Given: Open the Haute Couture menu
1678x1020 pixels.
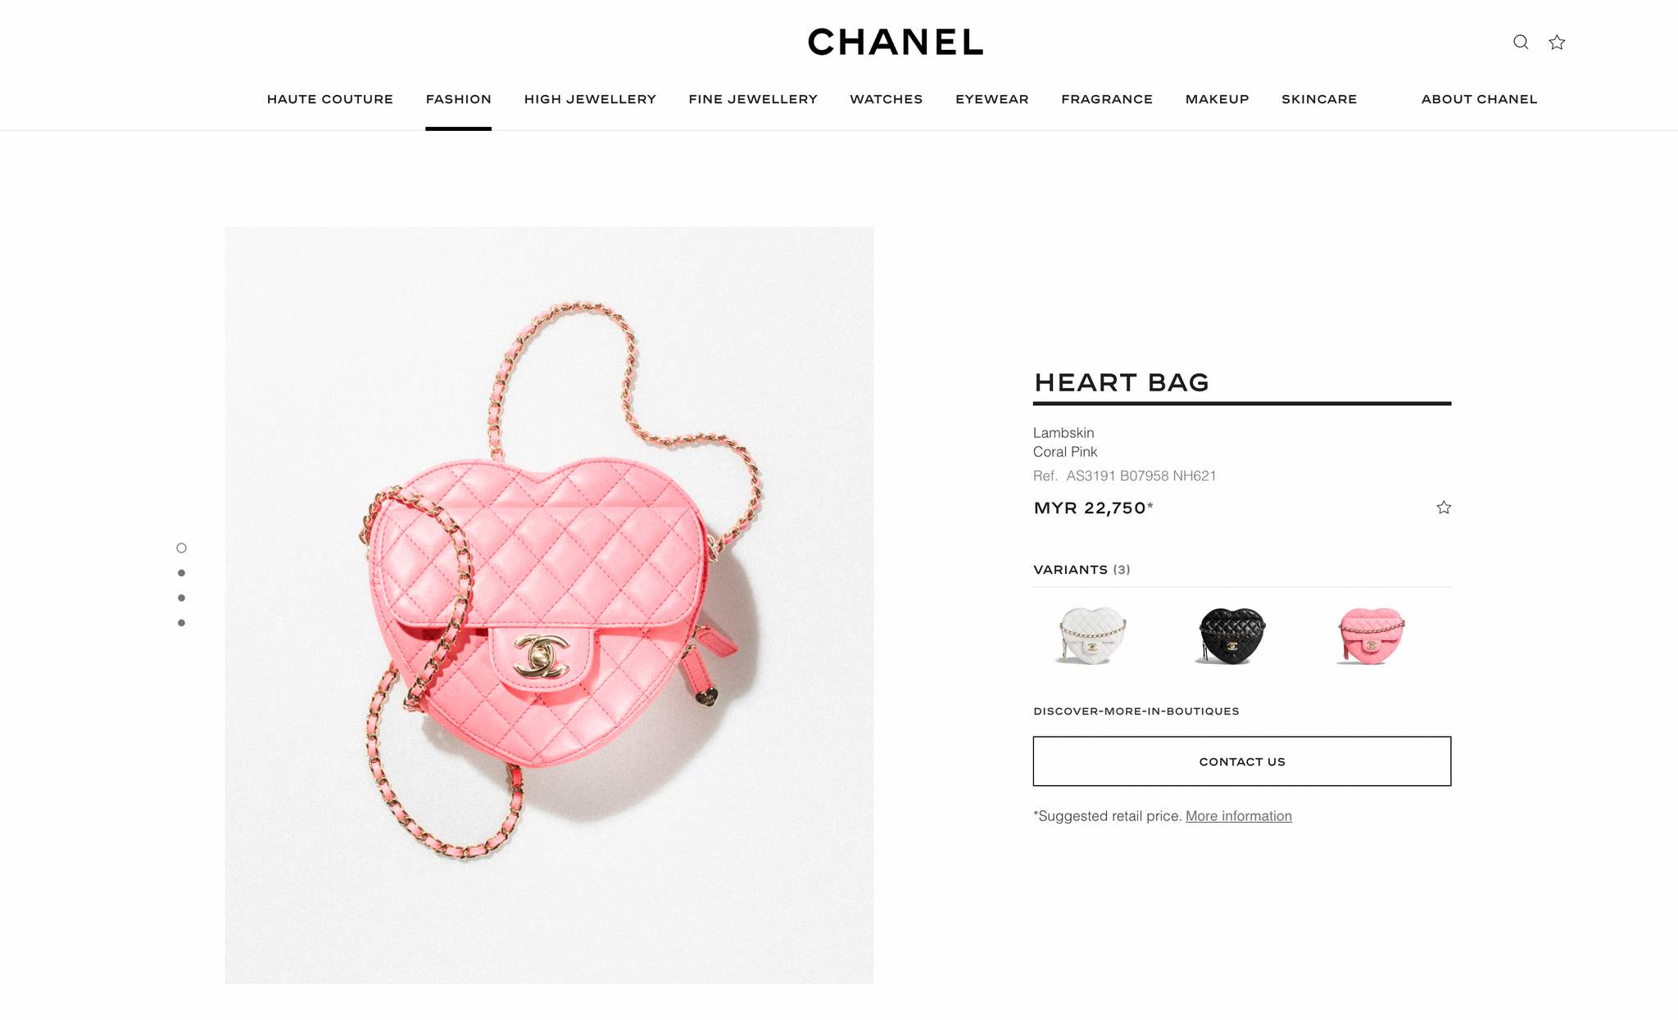Looking at the screenshot, I should 330,99.
